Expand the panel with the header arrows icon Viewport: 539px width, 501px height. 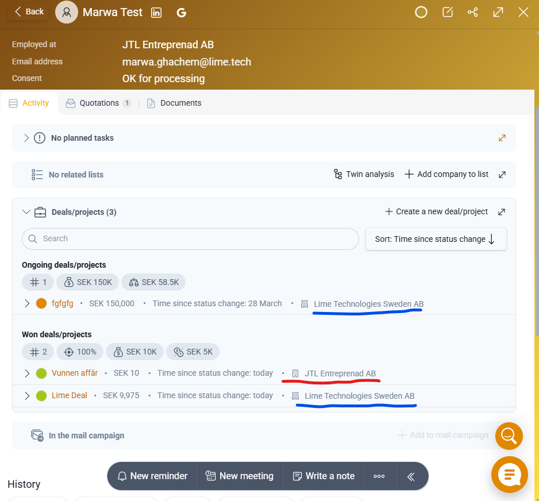point(498,13)
